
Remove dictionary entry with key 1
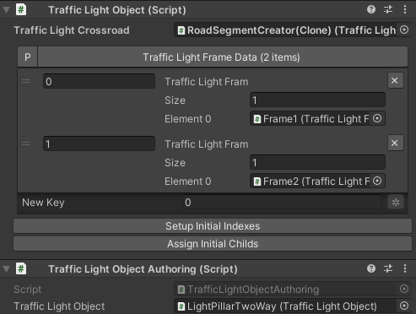coord(395,143)
